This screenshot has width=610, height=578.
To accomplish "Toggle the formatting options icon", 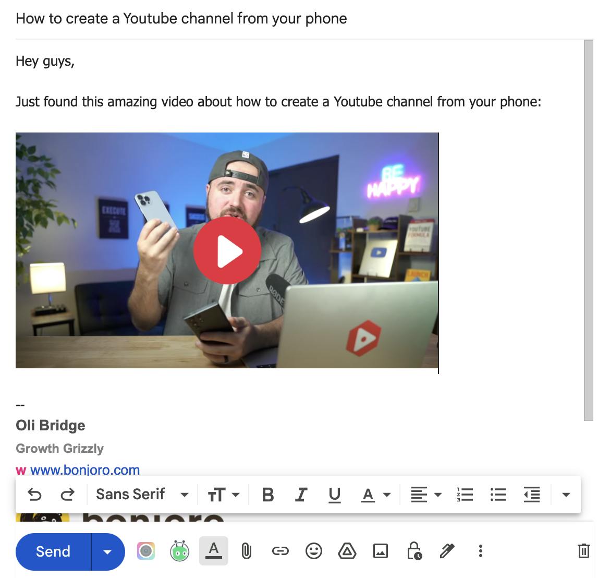I will pos(214,551).
